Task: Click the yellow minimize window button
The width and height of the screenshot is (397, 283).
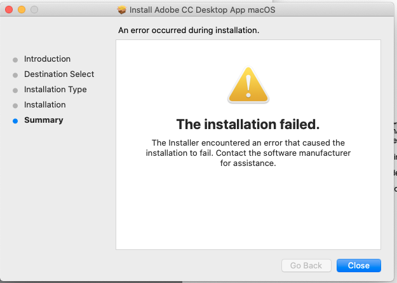Action: 22,10
